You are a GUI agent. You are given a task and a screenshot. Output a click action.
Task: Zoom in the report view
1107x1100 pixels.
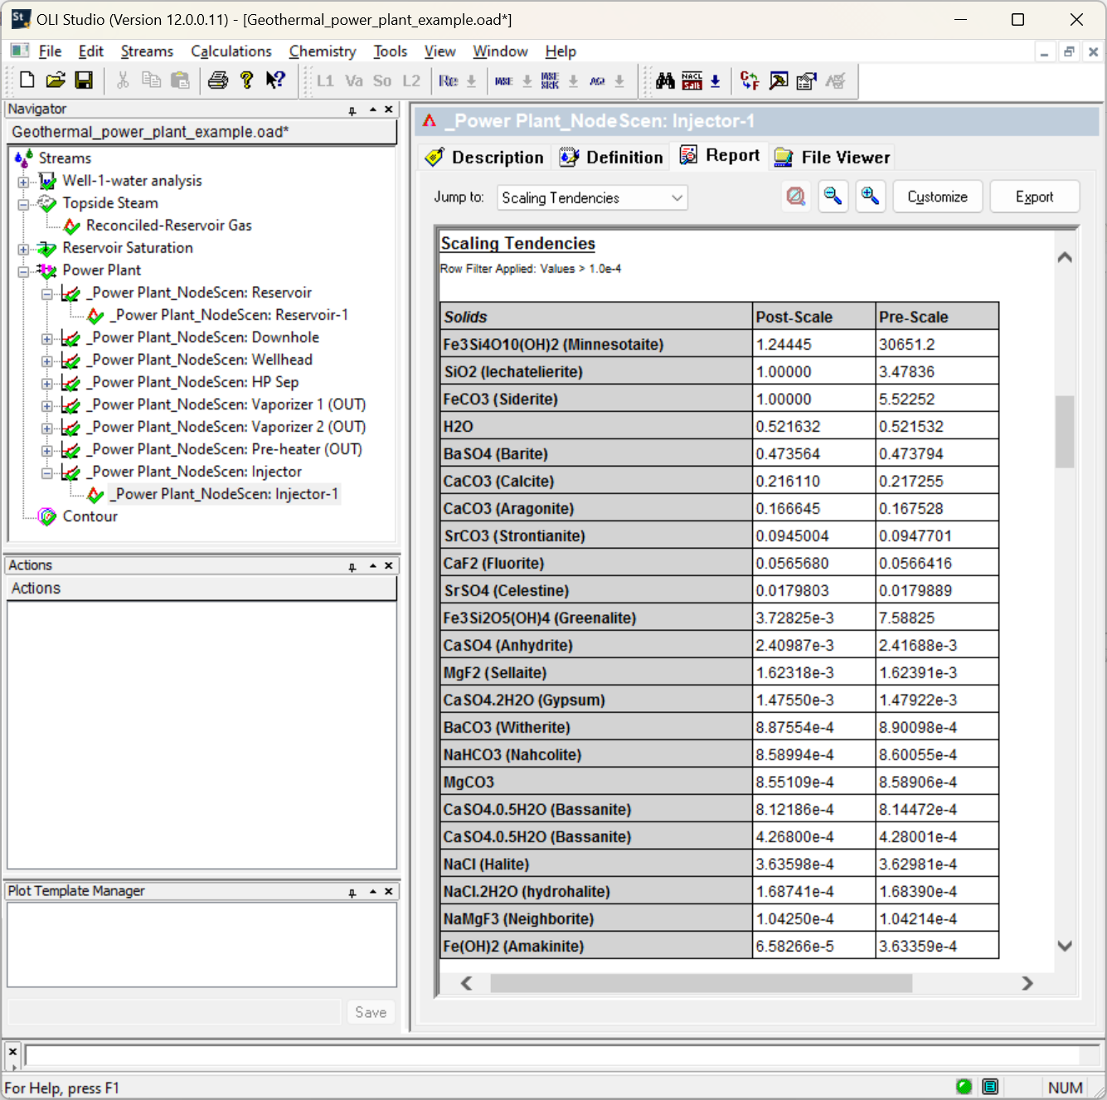point(871,196)
